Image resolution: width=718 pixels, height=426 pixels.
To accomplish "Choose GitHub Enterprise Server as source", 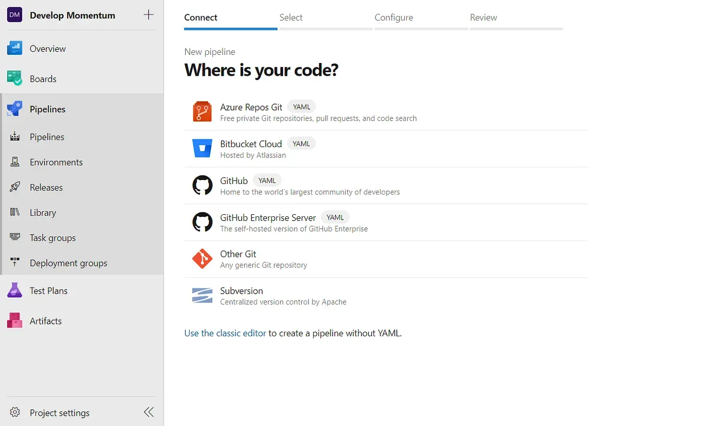I will coord(386,222).
